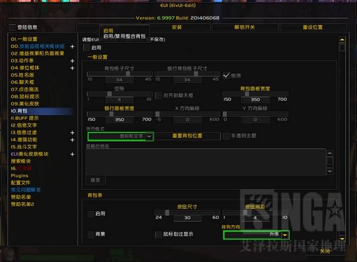This screenshot has width=357, height=262.
Task: Open 搜索模块 in the sidebar
Action: coord(21,161)
